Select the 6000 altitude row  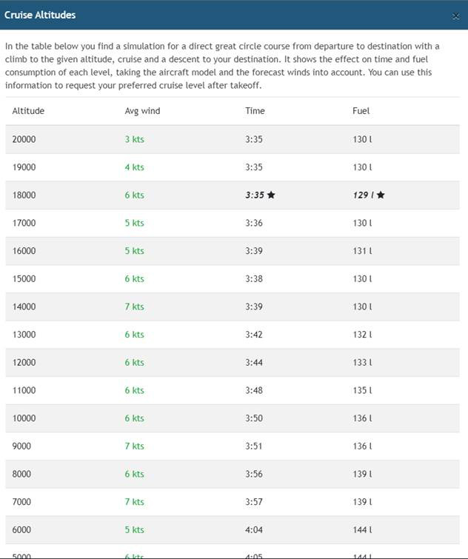[x=21, y=530]
